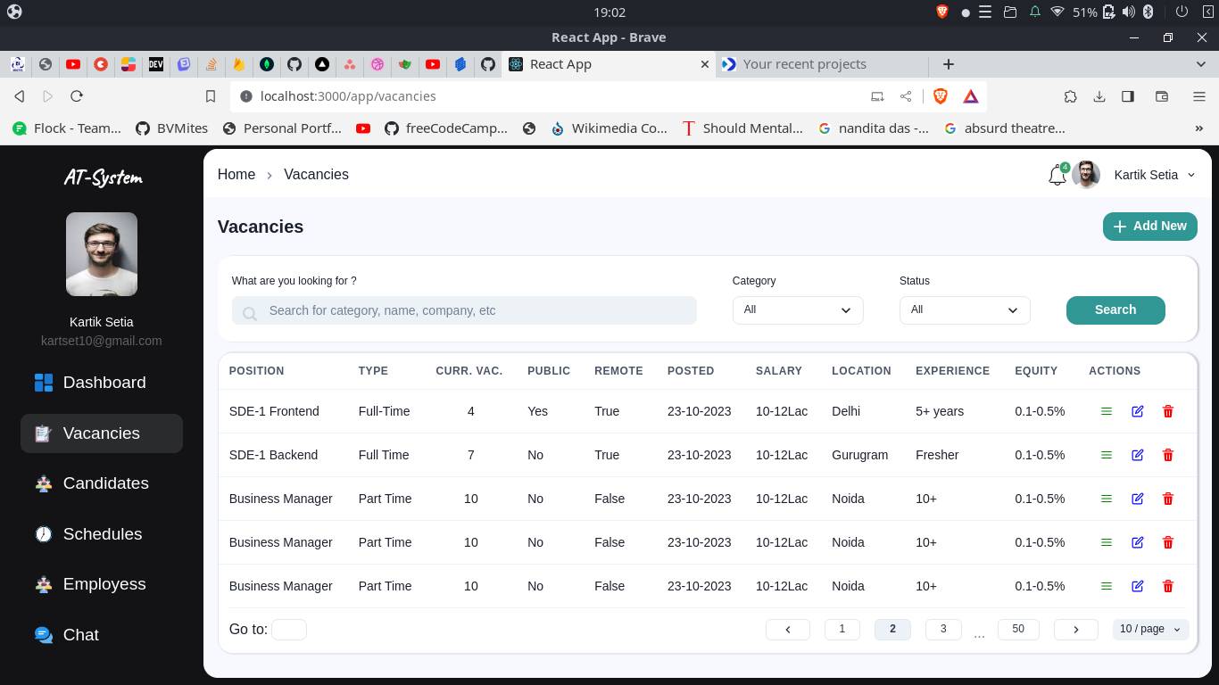This screenshot has width=1219, height=685.
Task: Open Candidates in the sidebar menu
Action: point(105,483)
